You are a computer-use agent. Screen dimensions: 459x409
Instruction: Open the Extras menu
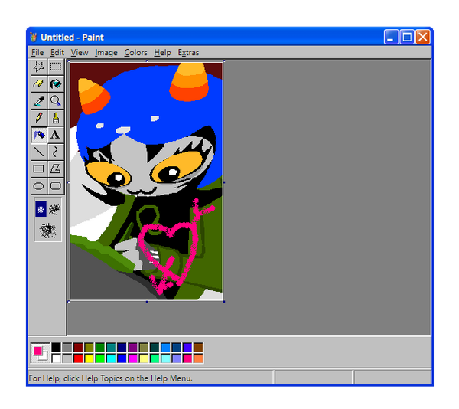[x=188, y=53]
